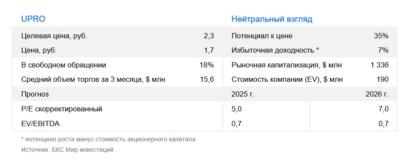Click the Нейтральный взгляд heading
Screen dimensions: 418x167
click(272, 19)
